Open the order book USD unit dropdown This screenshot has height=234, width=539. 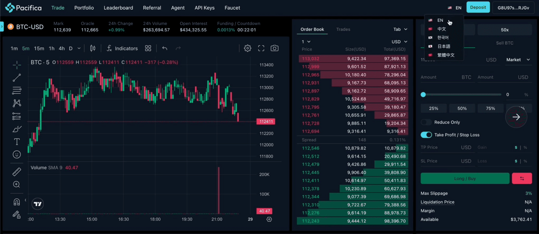coord(399,42)
